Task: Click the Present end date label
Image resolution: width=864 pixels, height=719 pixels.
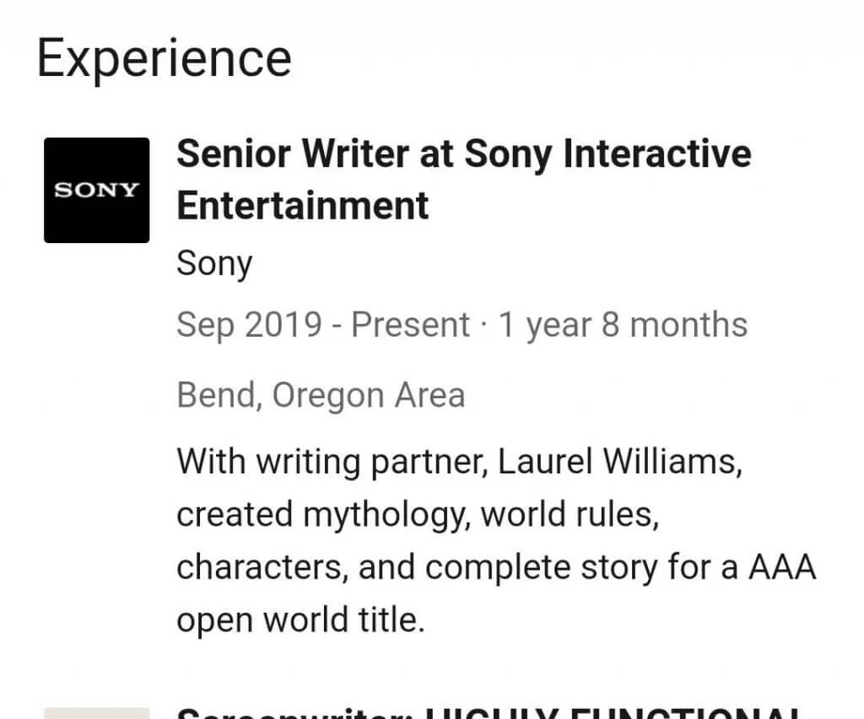Action: click(411, 325)
